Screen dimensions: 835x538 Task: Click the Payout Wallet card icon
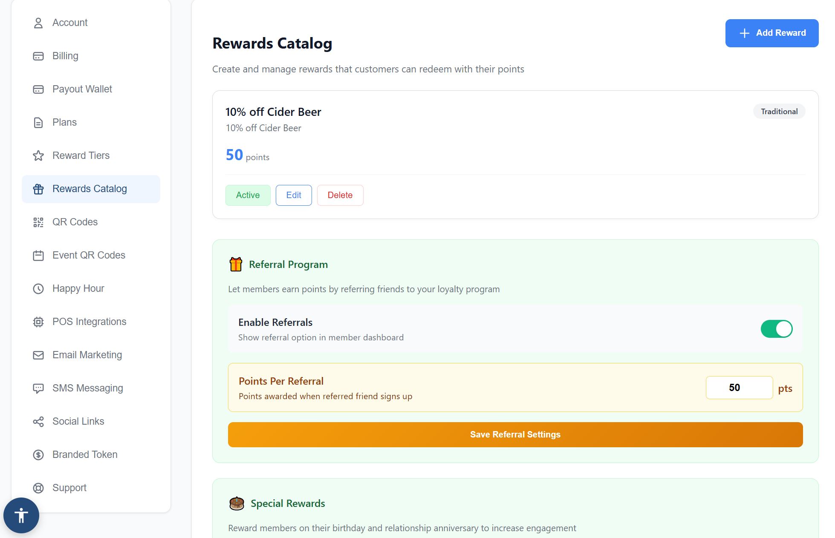[38, 89]
